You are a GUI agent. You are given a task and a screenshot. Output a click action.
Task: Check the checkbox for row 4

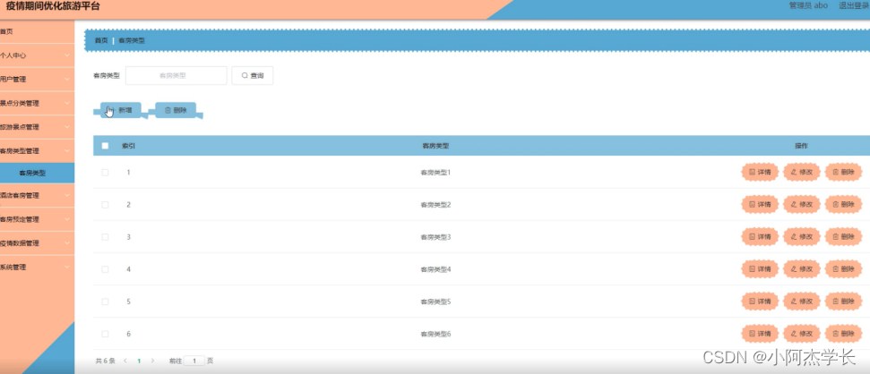[x=105, y=269]
